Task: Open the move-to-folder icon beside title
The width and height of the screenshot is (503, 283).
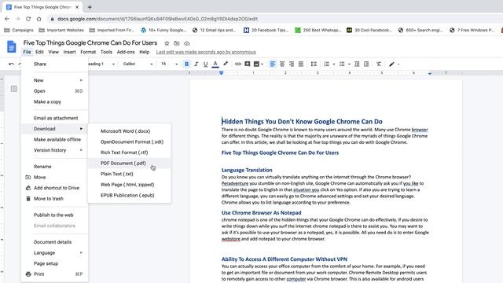Action: [x=177, y=43]
